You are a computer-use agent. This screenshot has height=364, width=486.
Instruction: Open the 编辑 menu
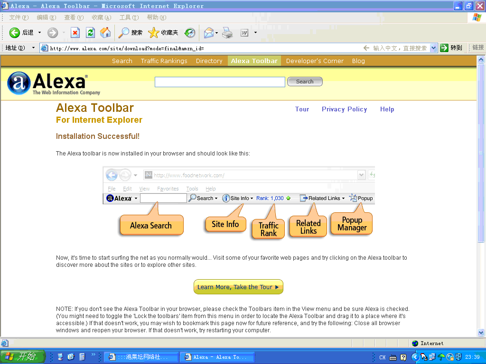pos(47,18)
